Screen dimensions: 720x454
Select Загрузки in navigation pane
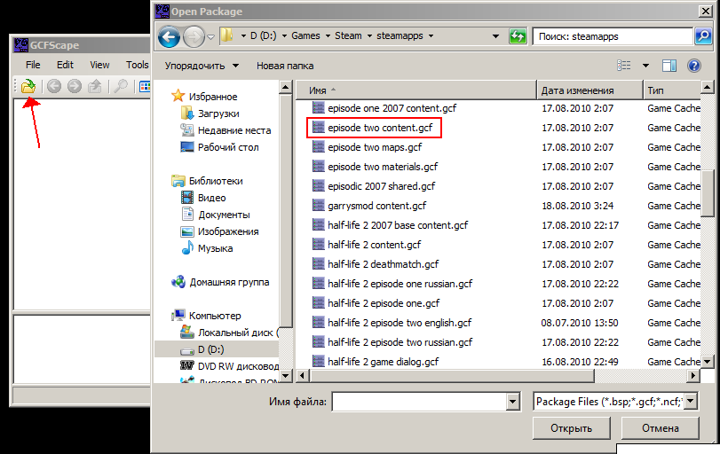point(218,113)
